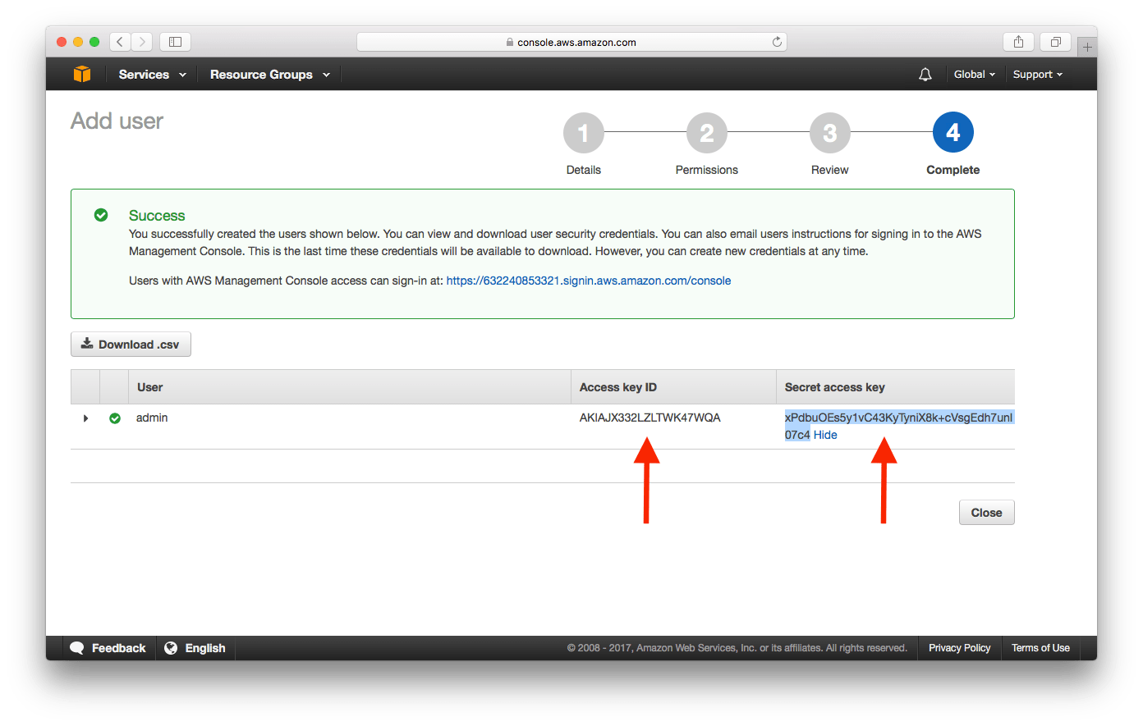The width and height of the screenshot is (1143, 726).
Task: Click the green success checkmark icon
Action: click(101, 215)
